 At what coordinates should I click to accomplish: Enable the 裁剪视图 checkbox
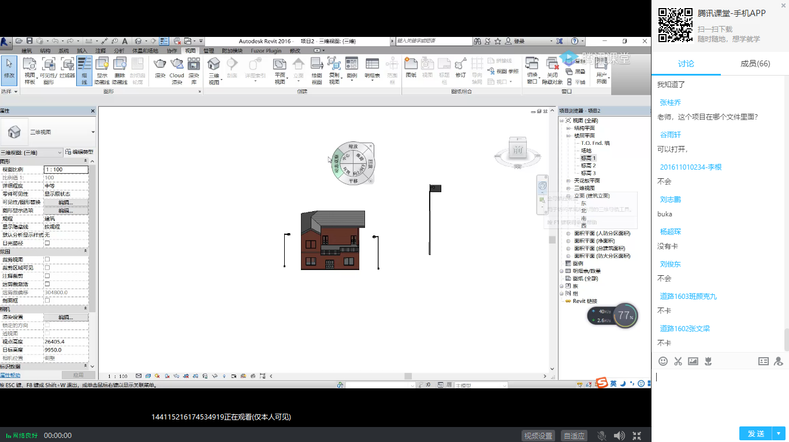(x=47, y=260)
